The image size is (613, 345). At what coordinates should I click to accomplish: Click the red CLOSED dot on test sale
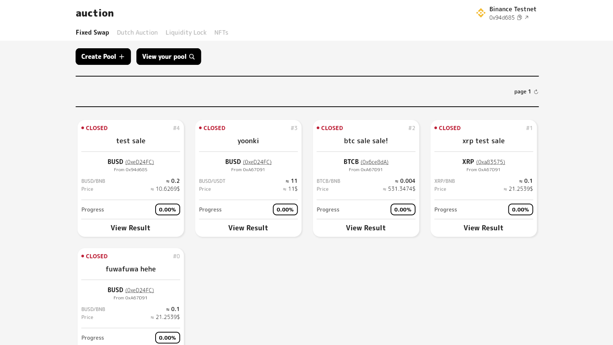pyautogui.click(x=83, y=128)
